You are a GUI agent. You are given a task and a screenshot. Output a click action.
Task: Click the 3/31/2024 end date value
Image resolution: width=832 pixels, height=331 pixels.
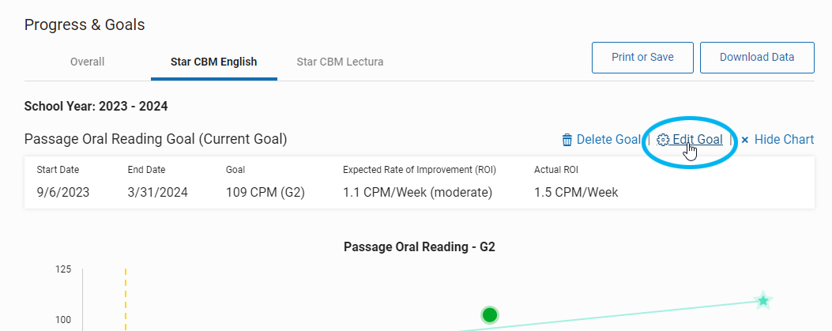tap(157, 192)
